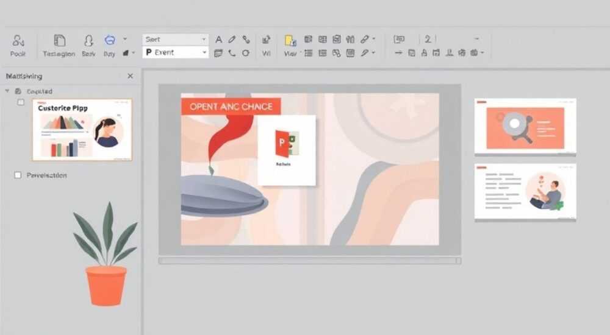Image resolution: width=610 pixels, height=335 pixels.
Task: Select the blue Bzty circular icon
Action: click(110, 40)
